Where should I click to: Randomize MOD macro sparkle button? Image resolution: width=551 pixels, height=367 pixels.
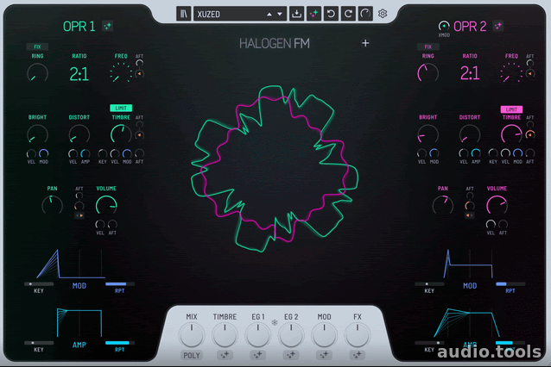pos(324,356)
